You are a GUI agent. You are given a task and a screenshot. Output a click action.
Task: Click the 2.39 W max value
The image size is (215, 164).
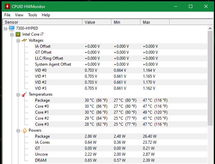pos(149,160)
